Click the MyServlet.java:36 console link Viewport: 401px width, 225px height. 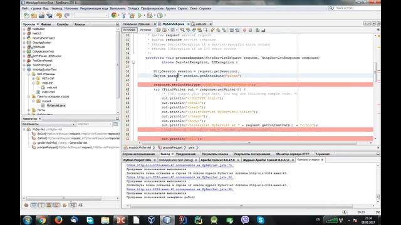(180, 177)
